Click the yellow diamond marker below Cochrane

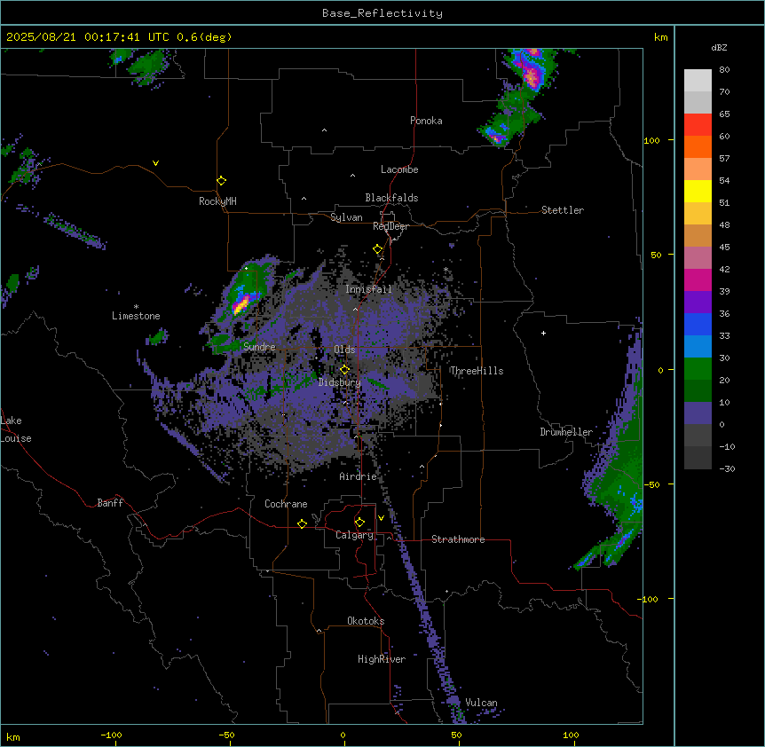pyautogui.click(x=302, y=523)
